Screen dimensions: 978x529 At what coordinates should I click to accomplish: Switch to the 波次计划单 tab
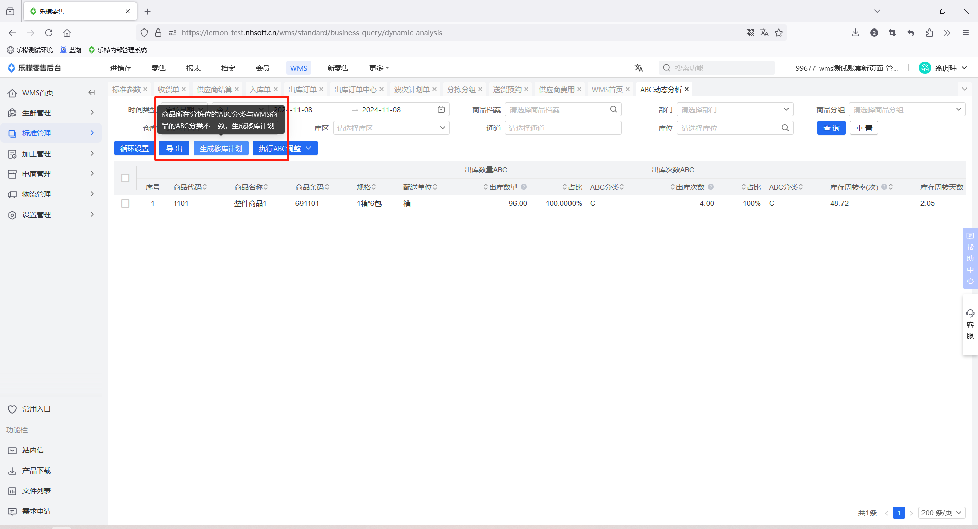(x=412, y=89)
